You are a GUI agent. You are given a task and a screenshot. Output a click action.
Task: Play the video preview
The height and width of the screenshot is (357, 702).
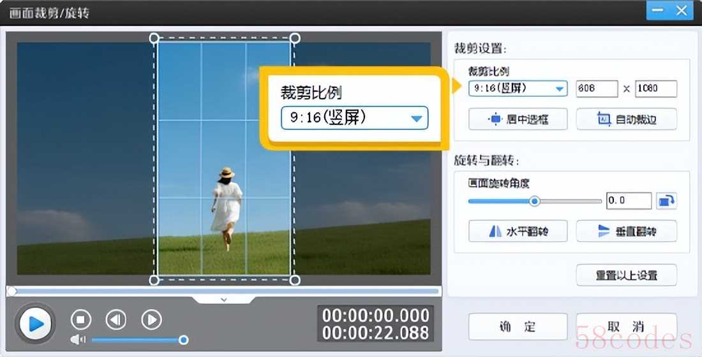[x=36, y=324]
